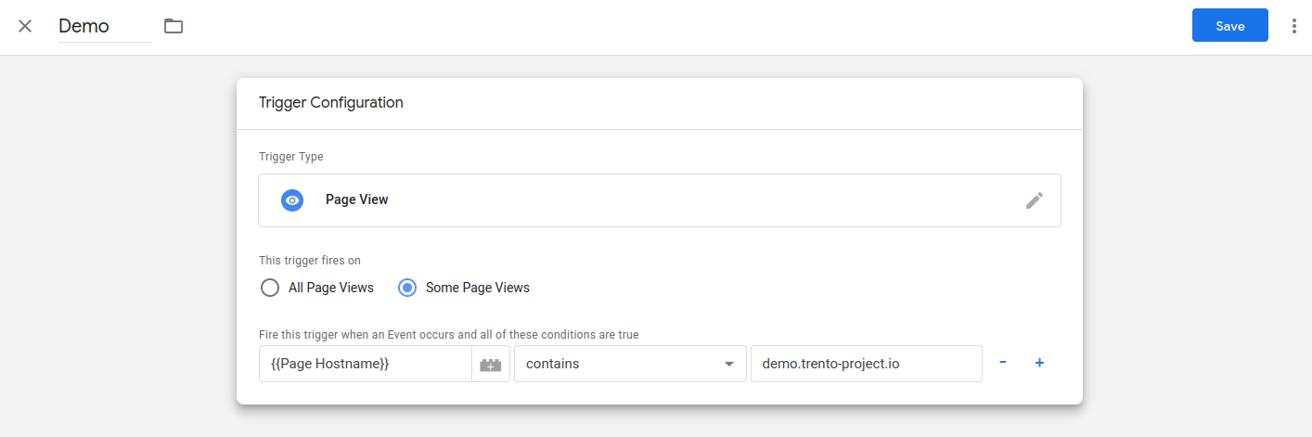Save the trigger
This screenshot has height=437, width=1312.
point(1229,26)
